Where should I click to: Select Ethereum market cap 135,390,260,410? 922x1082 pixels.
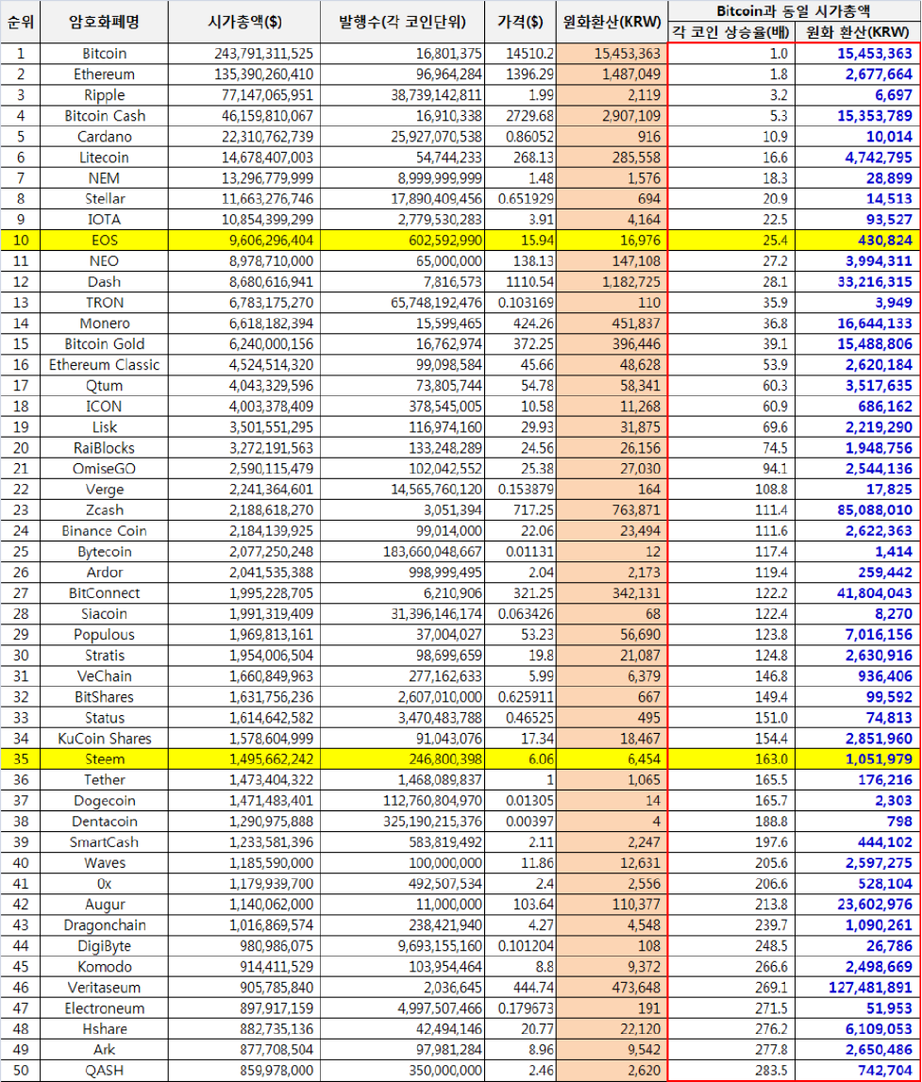(244, 75)
